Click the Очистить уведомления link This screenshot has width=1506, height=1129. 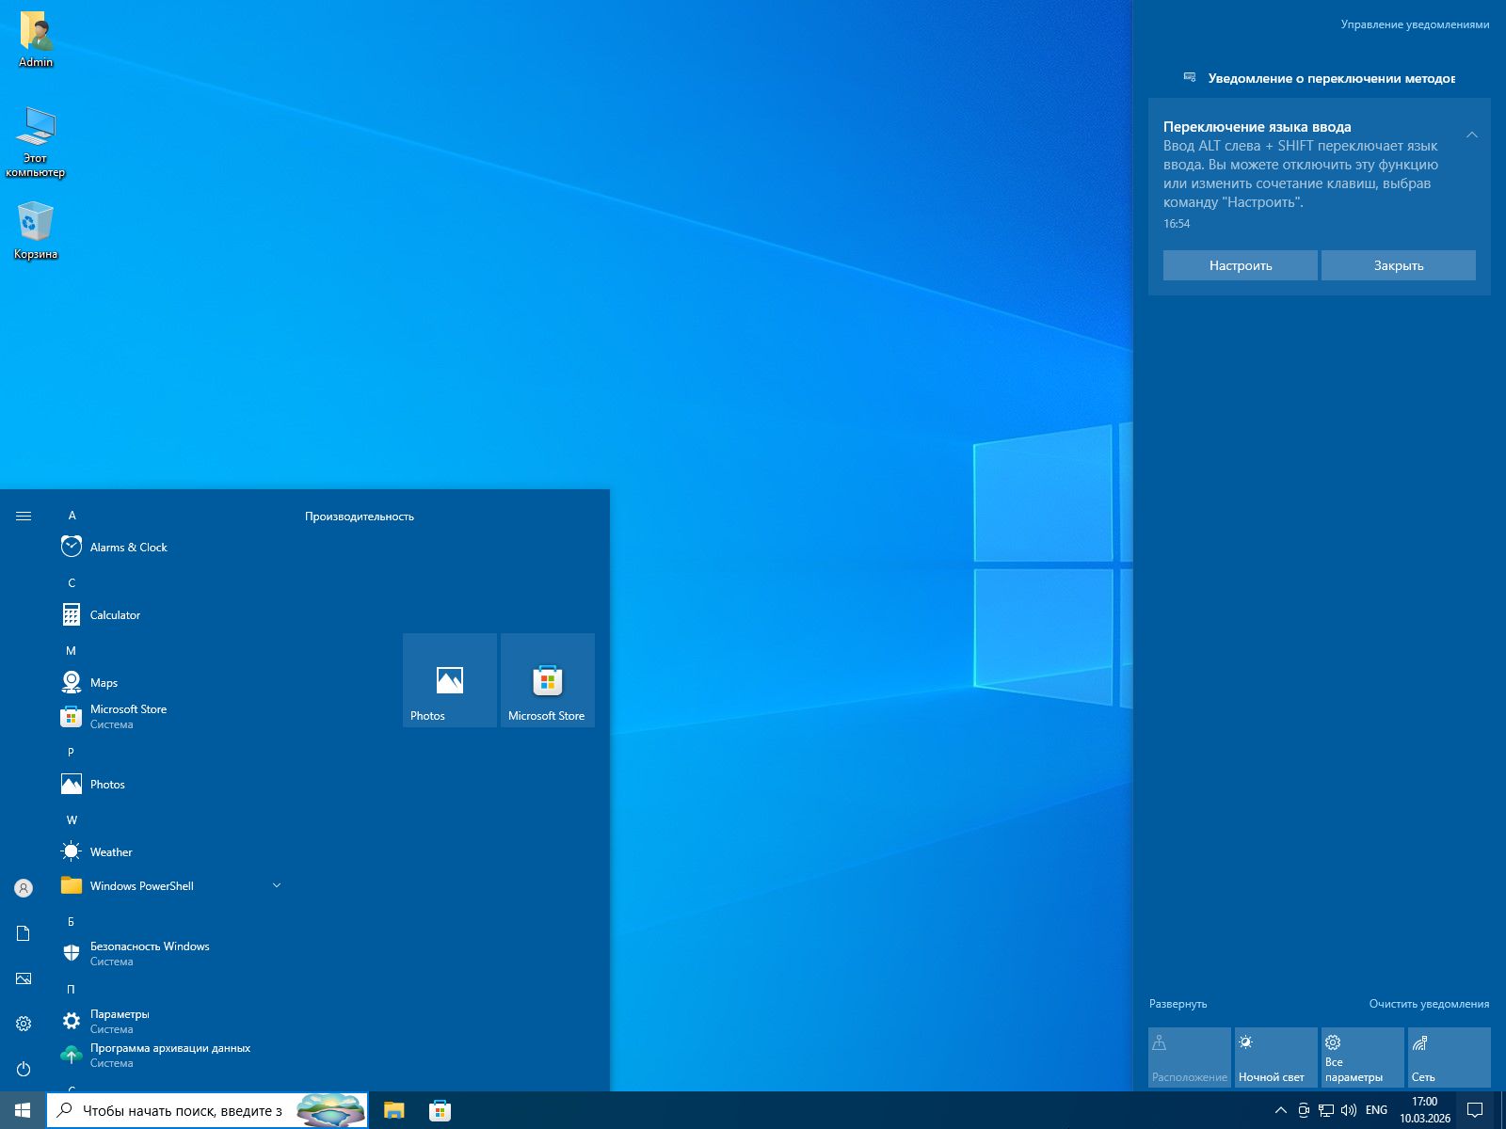click(1429, 1004)
